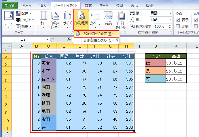Click the blue 可 judgment cell
The width and height of the screenshot is (199, 137).
pos(156,79)
